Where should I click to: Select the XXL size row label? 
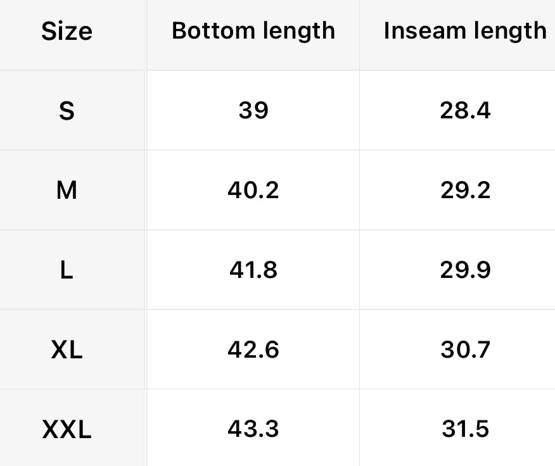pos(67,430)
